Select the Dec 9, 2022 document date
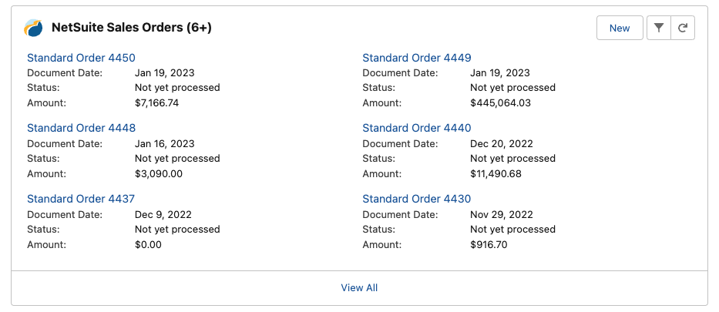Viewport: 719px width, 312px height. coord(163,214)
